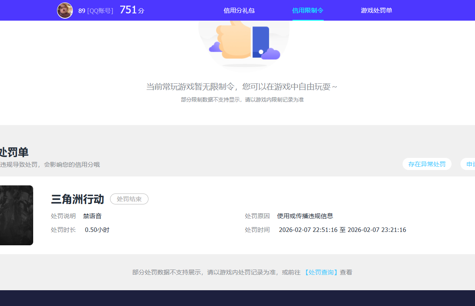Click the partially visible 申诉 button
The width and height of the screenshot is (475, 306).
point(470,164)
